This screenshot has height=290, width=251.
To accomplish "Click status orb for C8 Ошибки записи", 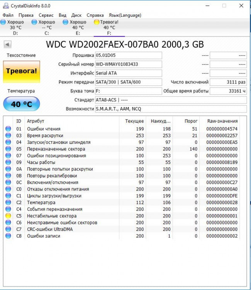I will click(8, 236).
